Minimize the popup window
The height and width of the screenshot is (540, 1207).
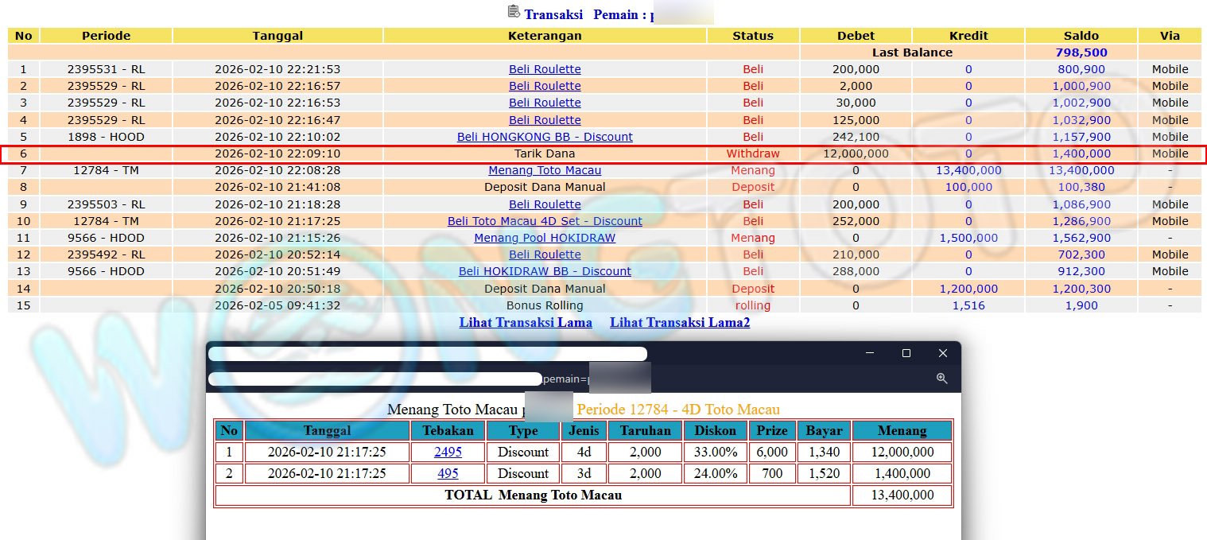tap(869, 353)
